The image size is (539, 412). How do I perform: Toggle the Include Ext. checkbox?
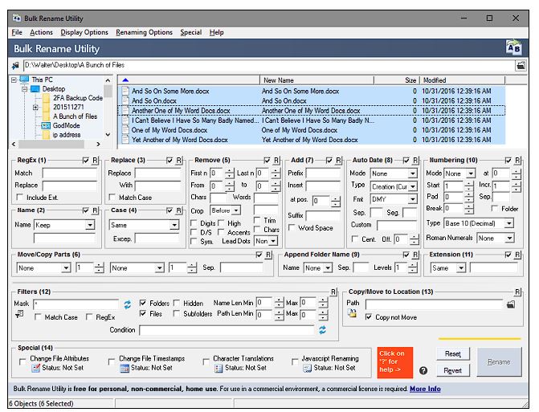tap(20, 198)
